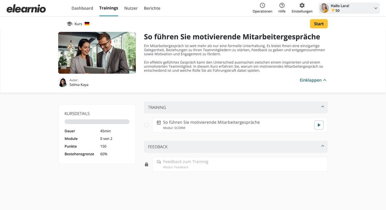Image resolution: width=386 pixels, height=210 pixels.
Task: Switch to the Dashboard tab
Action: pyautogui.click(x=82, y=8)
